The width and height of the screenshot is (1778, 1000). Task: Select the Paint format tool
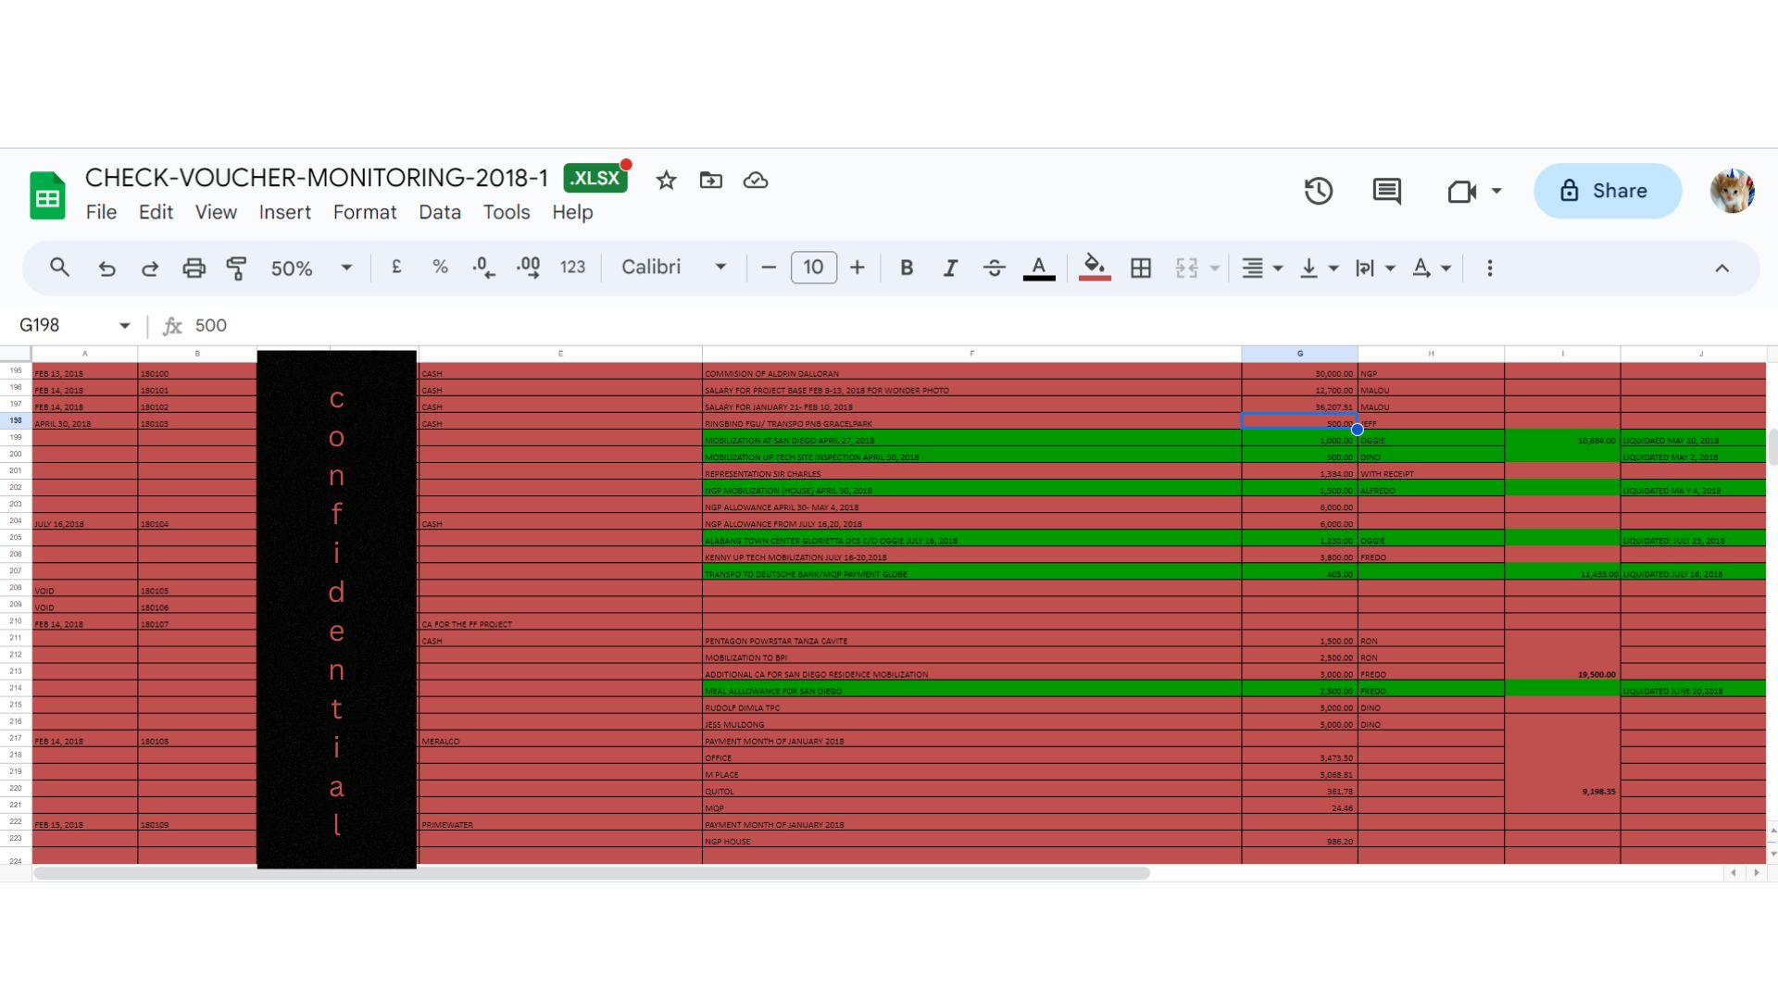(x=237, y=269)
